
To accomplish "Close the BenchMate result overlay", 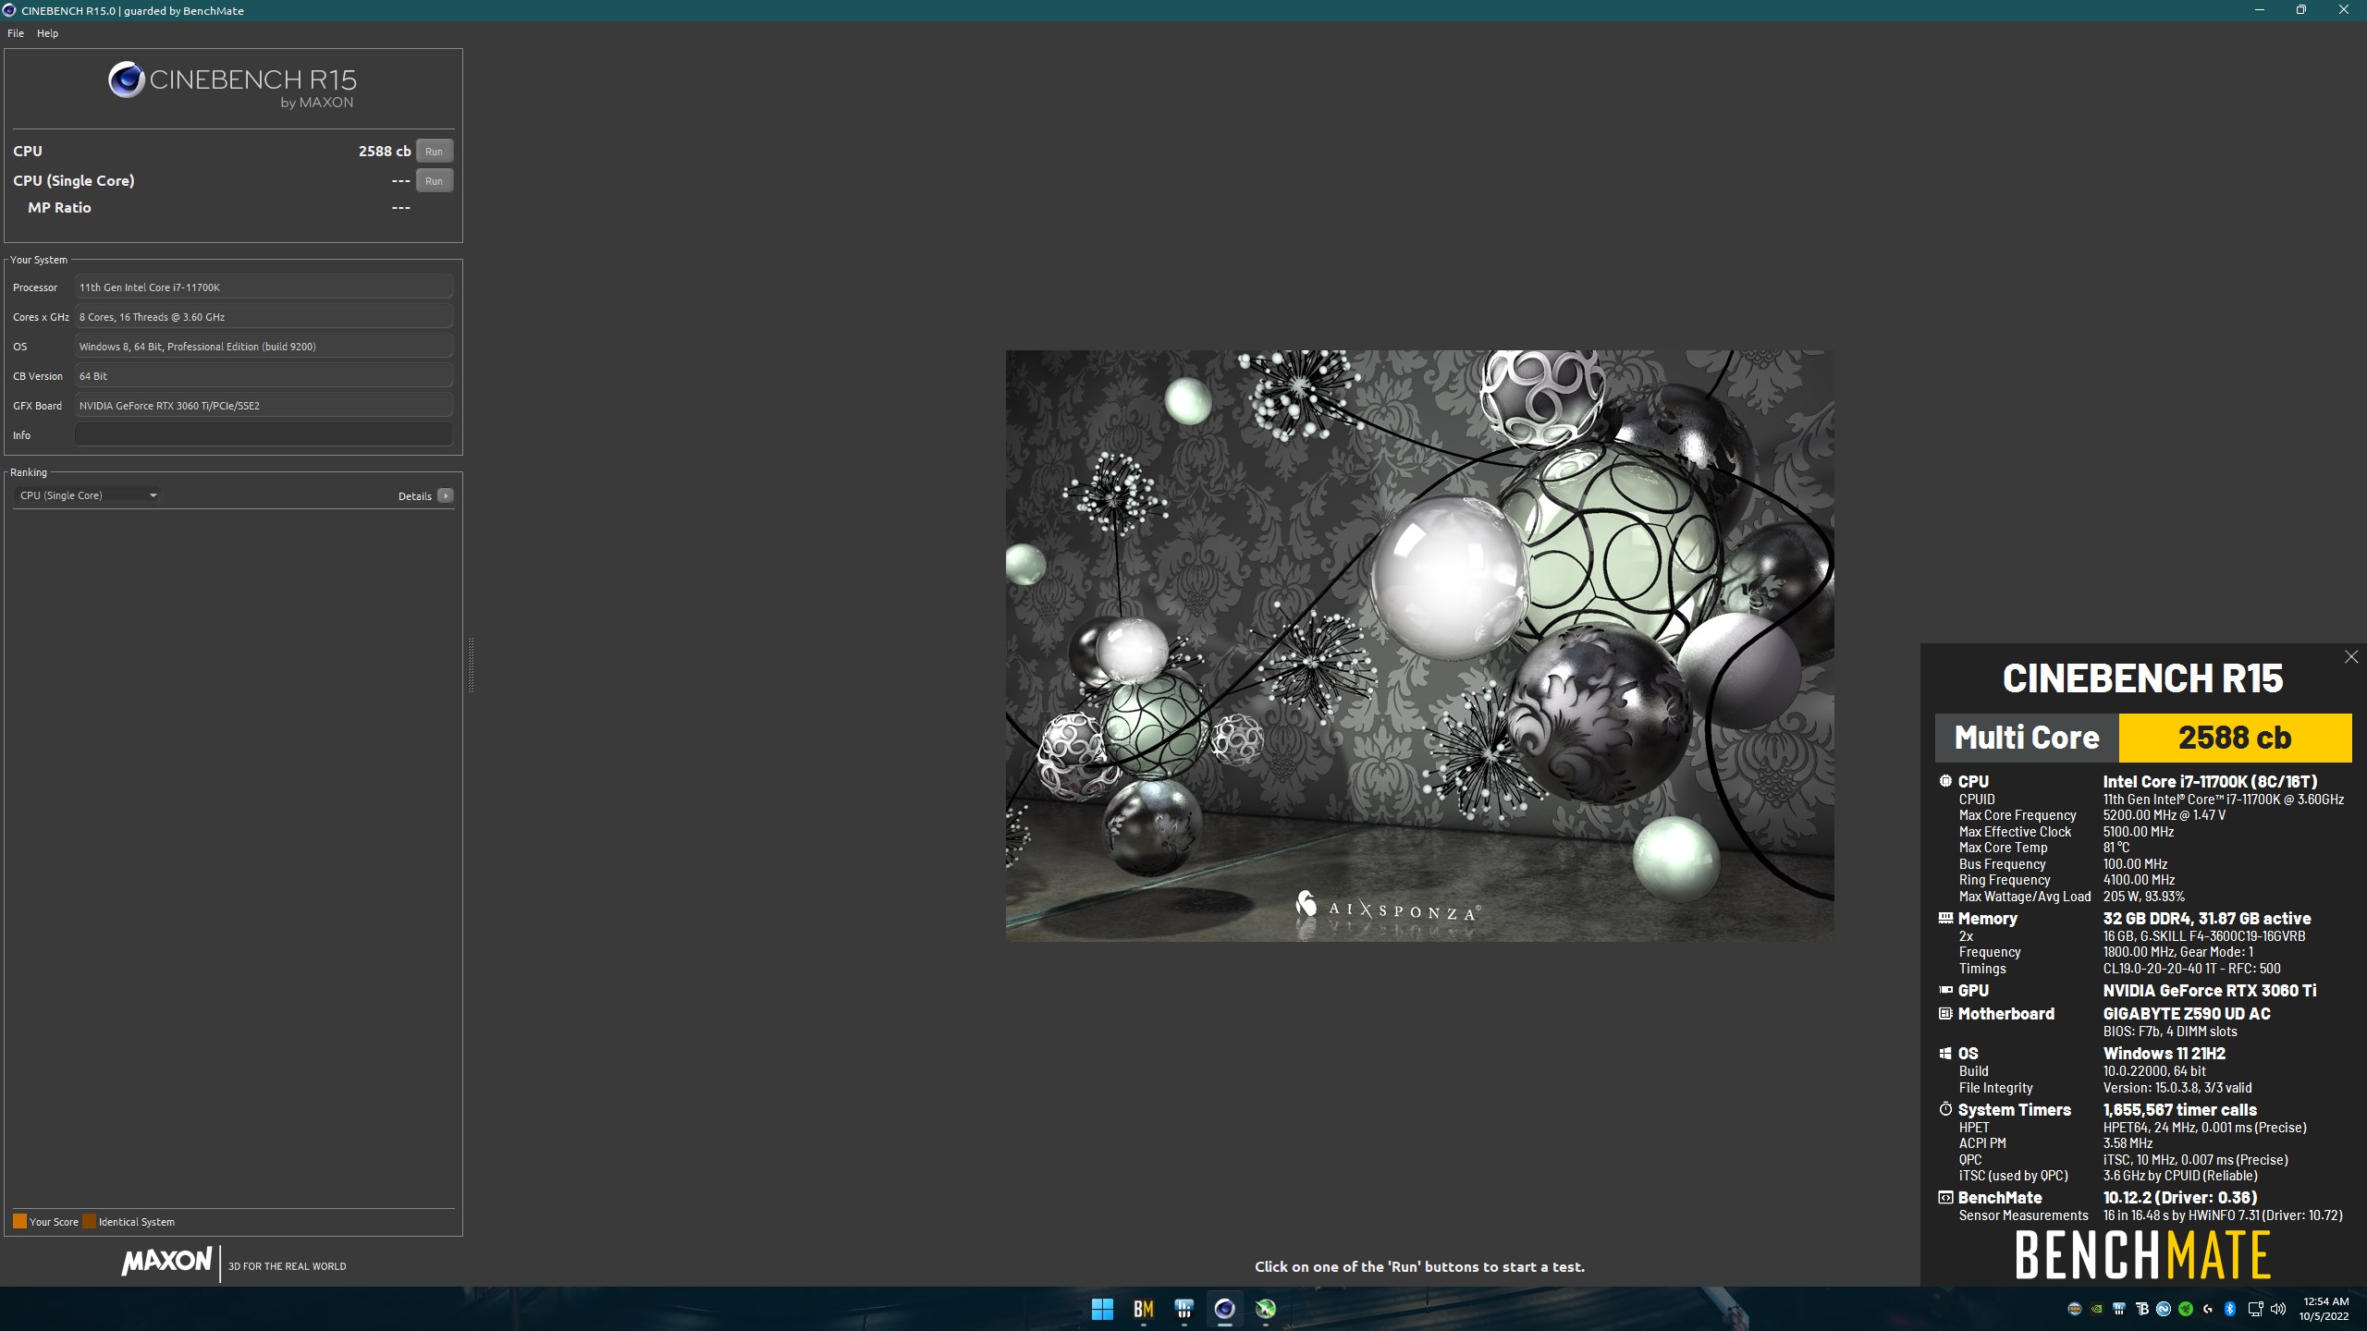I will 2351,657.
